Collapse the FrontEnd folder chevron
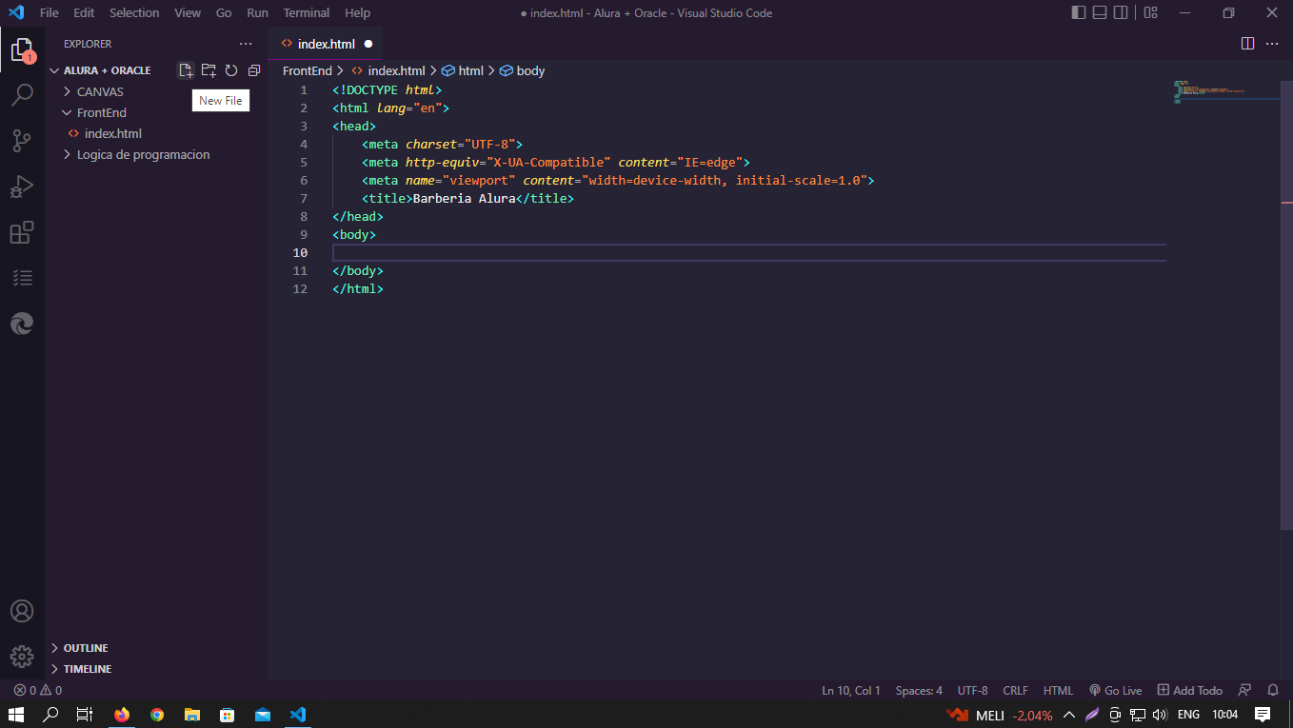1293x728 pixels. [68, 112]
